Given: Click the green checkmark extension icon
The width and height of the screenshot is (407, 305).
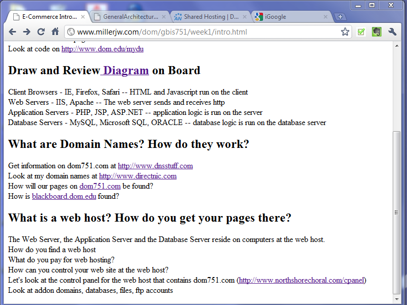Looking at the screenshot, I should pyautogui.click(x=361, y=32).
